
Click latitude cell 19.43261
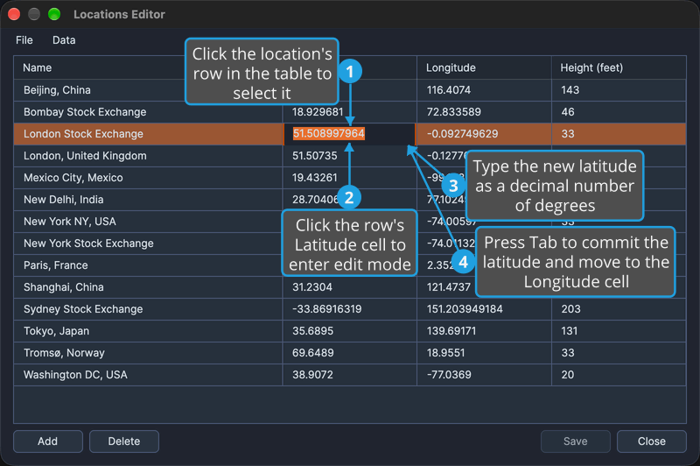(349, 178)
